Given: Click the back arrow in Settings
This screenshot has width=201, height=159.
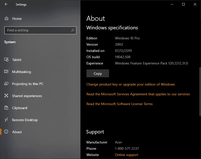Looking at the screenshot, I should click(6, 4).
